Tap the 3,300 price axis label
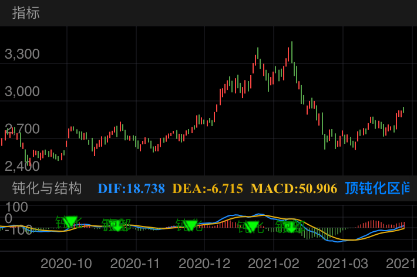 coord(22,55)
